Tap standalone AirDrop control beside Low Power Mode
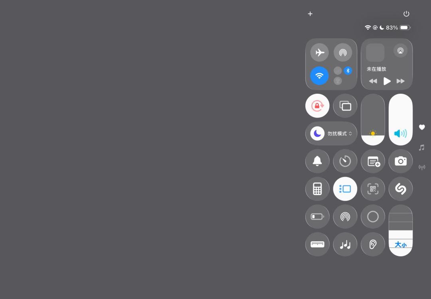The image size is (431, 299). (345, 216)
